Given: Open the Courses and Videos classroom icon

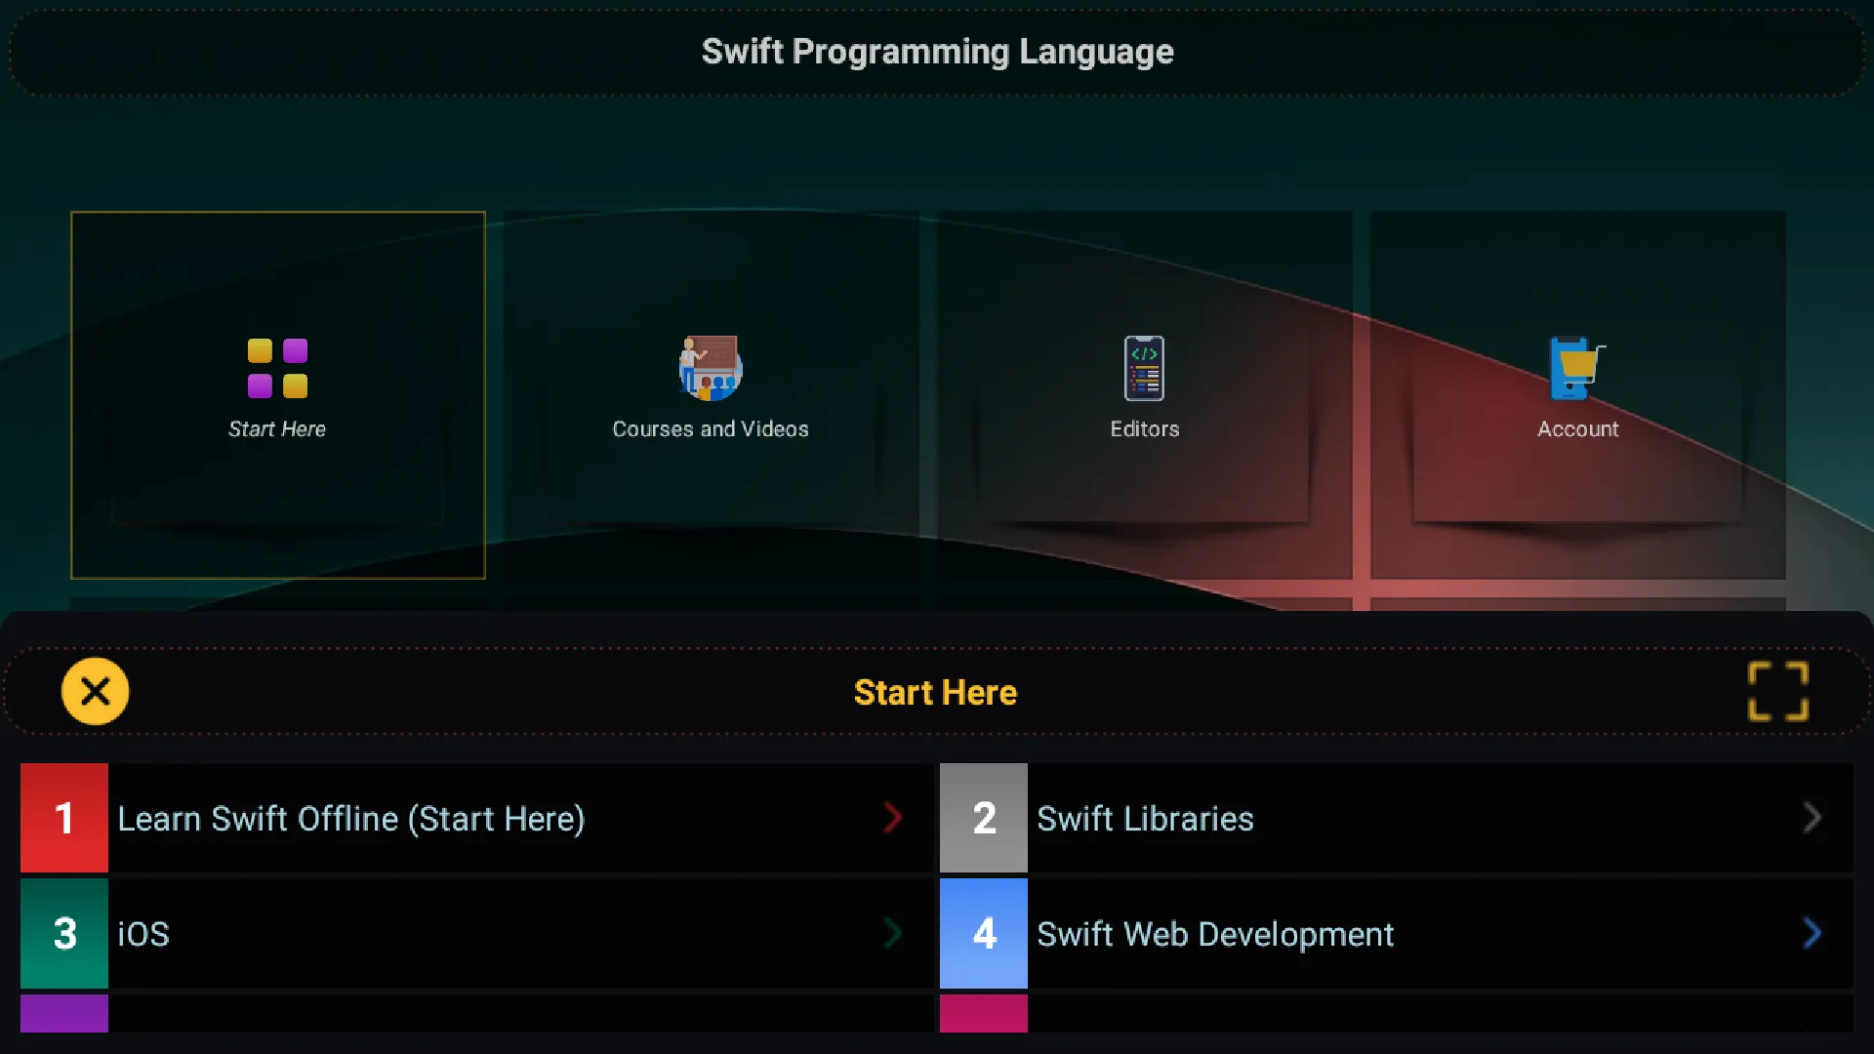Looking at the screenshot, I should tap(711, 368).
